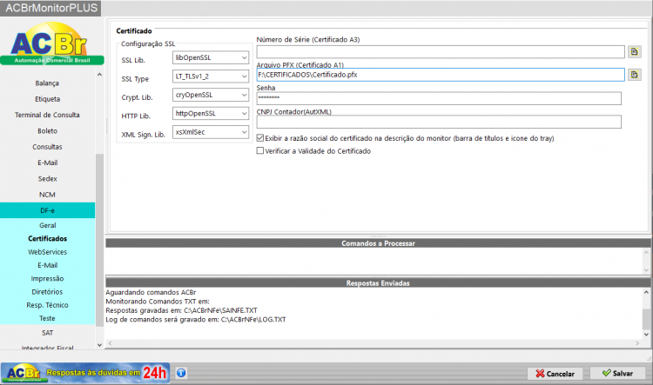Click the 'Log de comandos será gravado' line
This screenshot has height=385, width=653.
point(196,320)
